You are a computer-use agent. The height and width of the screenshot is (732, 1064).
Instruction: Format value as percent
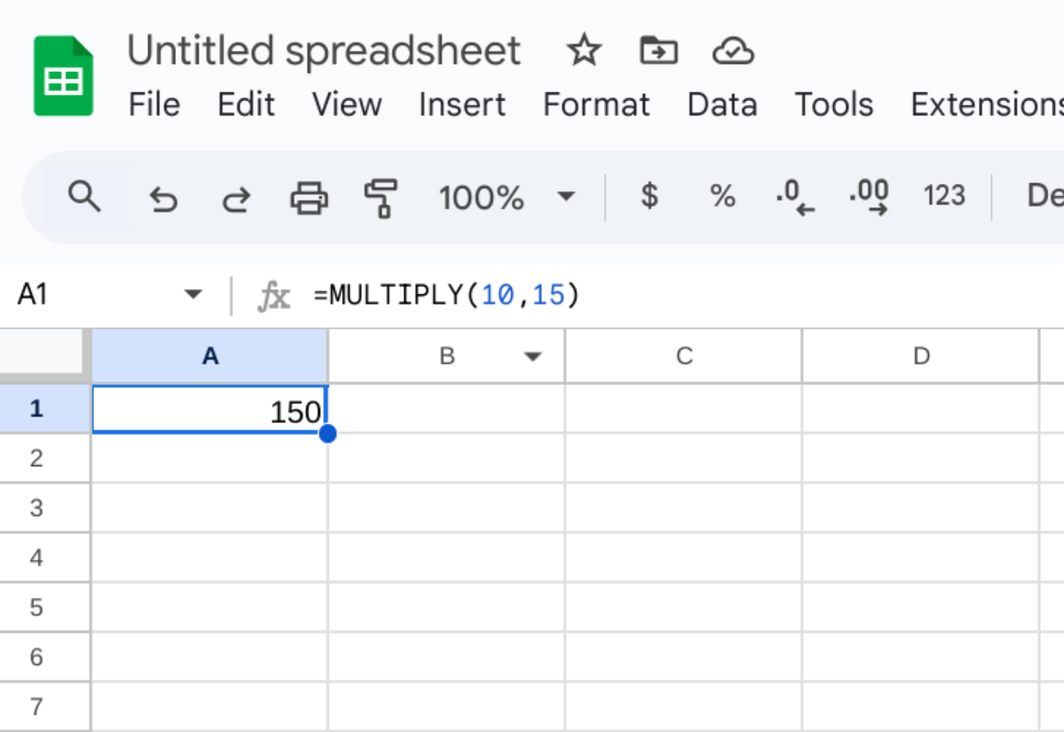[x=721, y=196]
